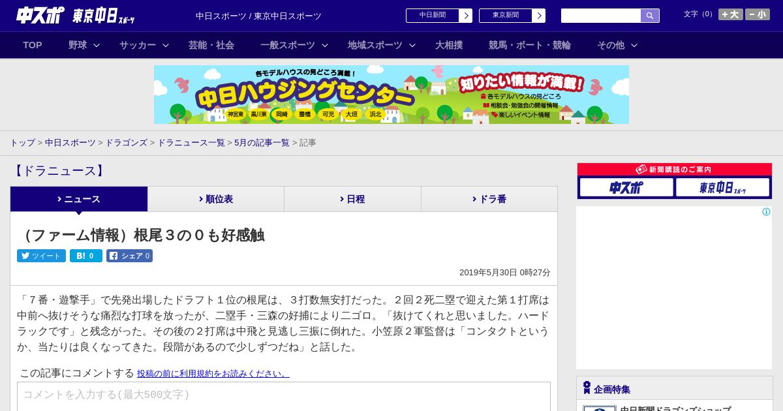Click 新聞購読のご案内 header banner
Screen dimensions: 783x411
click(674, 170)
